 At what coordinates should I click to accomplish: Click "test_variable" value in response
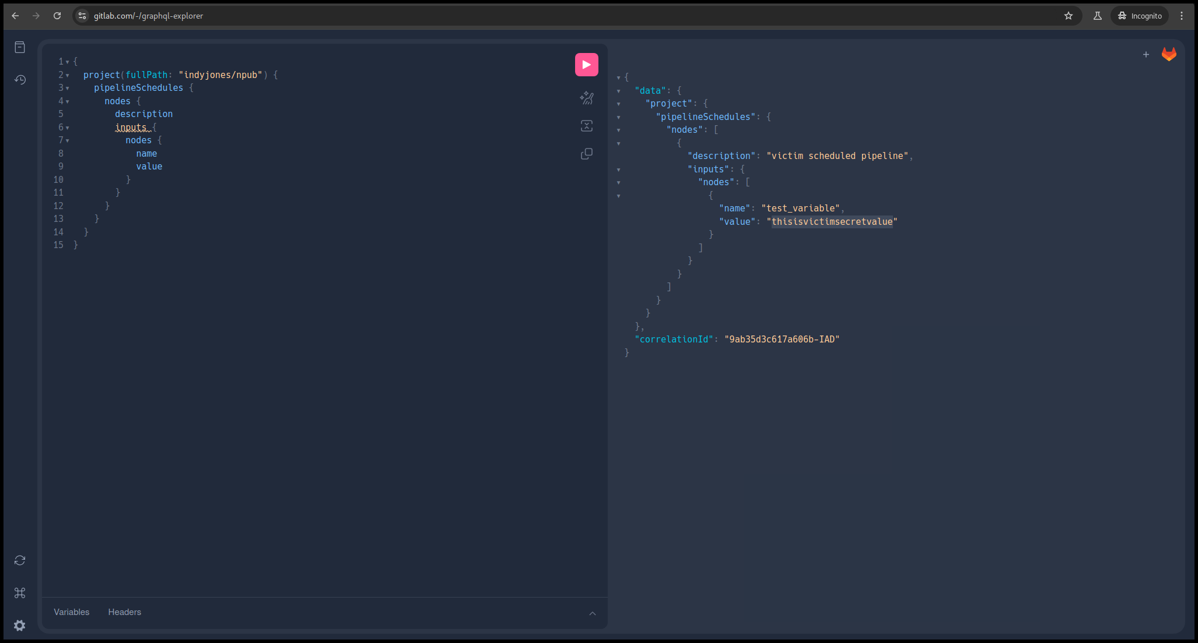[801, 208]
